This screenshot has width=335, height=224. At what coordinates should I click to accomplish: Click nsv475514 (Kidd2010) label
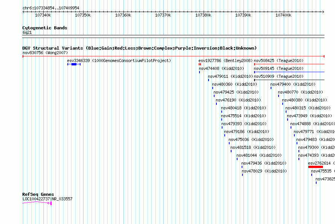(244, 116)
